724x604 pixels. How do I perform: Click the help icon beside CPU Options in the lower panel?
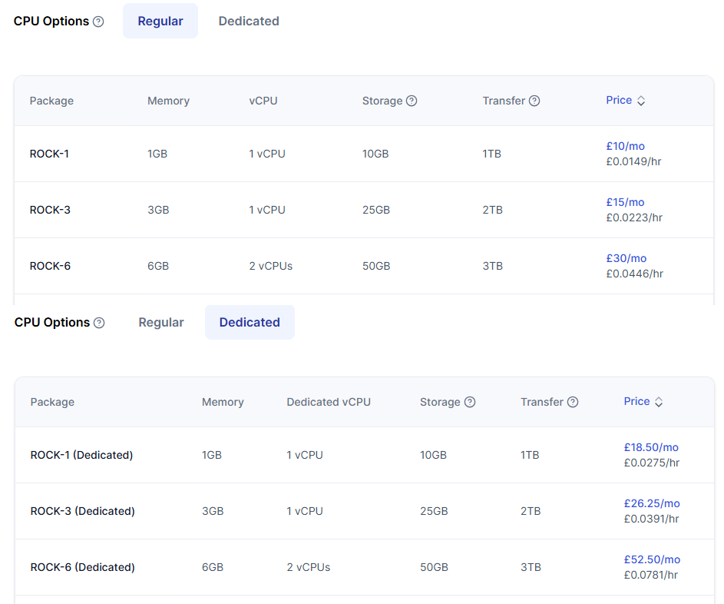(99, 323)
